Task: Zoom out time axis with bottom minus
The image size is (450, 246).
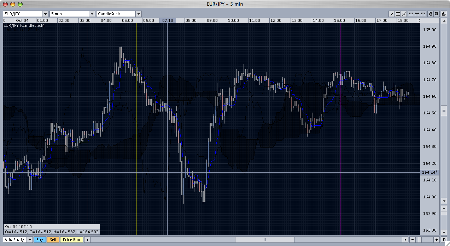Action: point(413,240)
